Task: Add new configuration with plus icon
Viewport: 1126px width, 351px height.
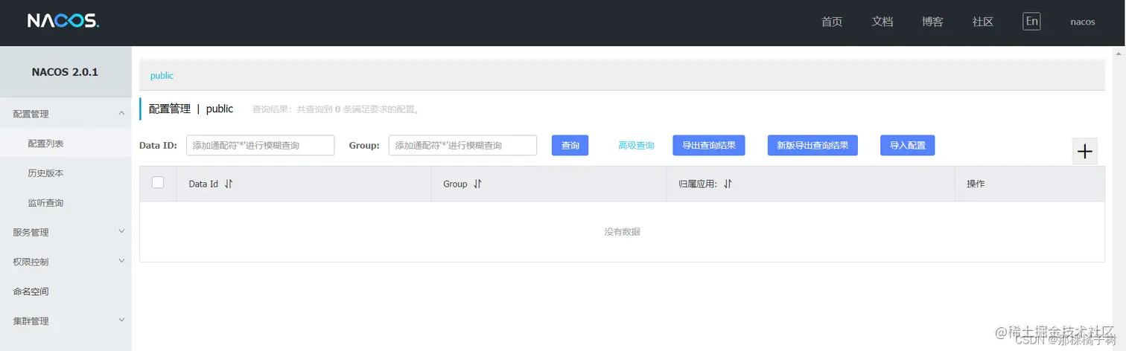Action: click(x=1085, y=151)
